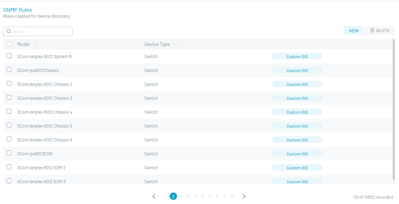
Task: Open Custom OID for lanplex 6012 Chassis 4
Action: pyautogui.click(x=297, y=112)
